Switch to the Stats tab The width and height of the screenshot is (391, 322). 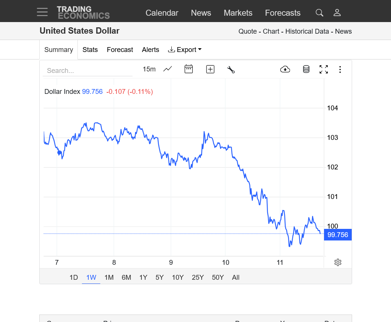point(90,50)
